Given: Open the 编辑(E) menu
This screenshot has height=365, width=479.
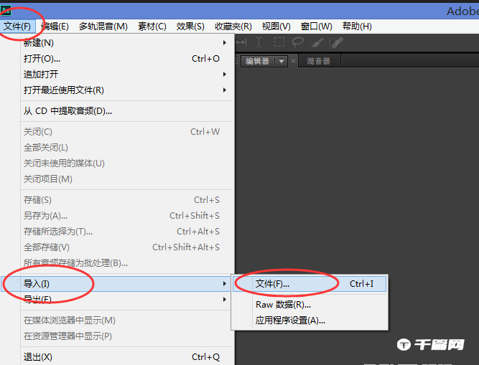Looking at the screenshot, I should (55, 27).
